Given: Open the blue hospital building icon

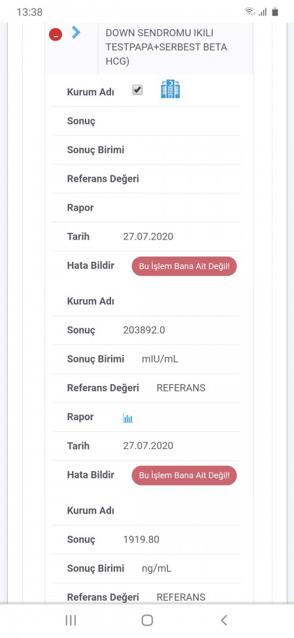Looking at the screenshot, I should (171, 89).
